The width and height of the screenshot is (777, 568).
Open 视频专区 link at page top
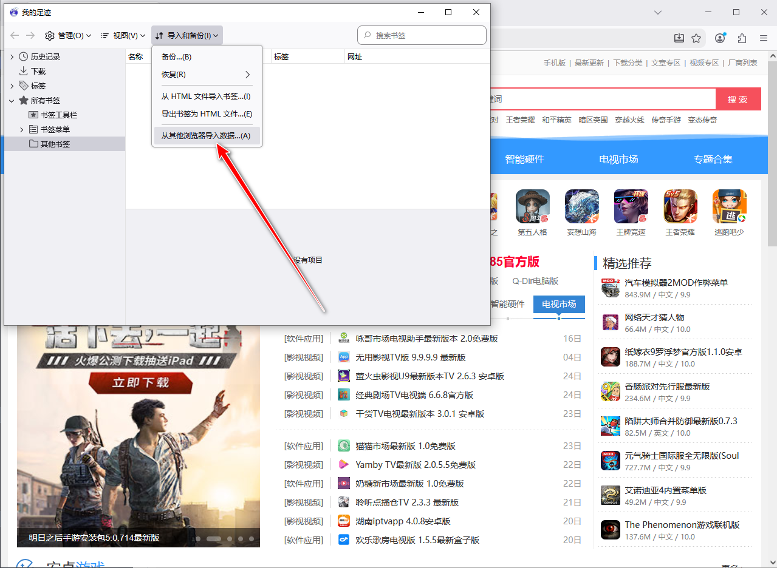tap(704, 63)
